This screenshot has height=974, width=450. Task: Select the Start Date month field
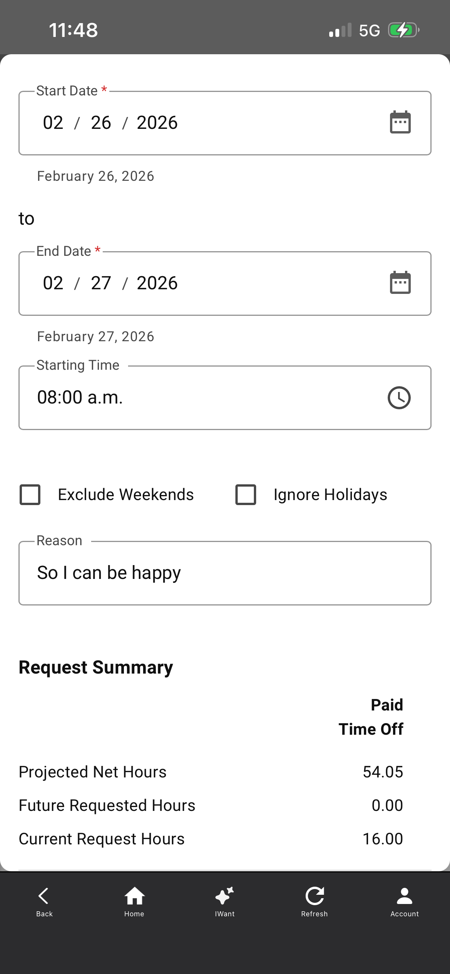(x=53, y=123)
